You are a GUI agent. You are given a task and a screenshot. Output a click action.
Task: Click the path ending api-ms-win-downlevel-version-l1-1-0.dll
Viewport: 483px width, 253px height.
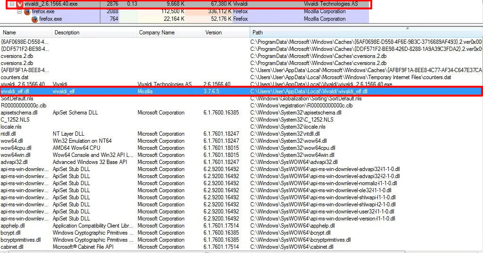point(322,219)
